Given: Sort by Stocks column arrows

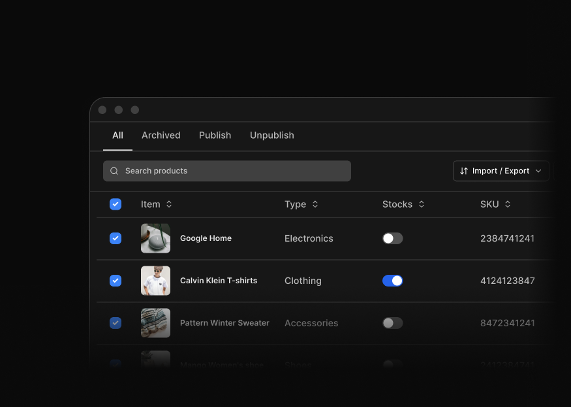Looking at the screenshot, I should [x=422, y=204].
